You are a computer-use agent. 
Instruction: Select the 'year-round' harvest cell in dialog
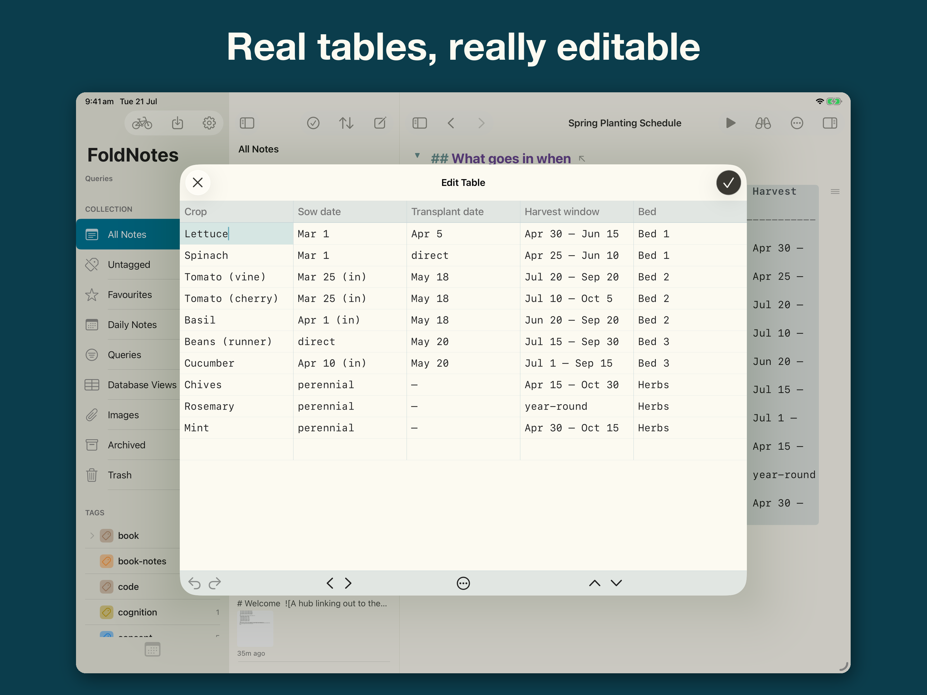pyautogui.click(x=576, y=406)
